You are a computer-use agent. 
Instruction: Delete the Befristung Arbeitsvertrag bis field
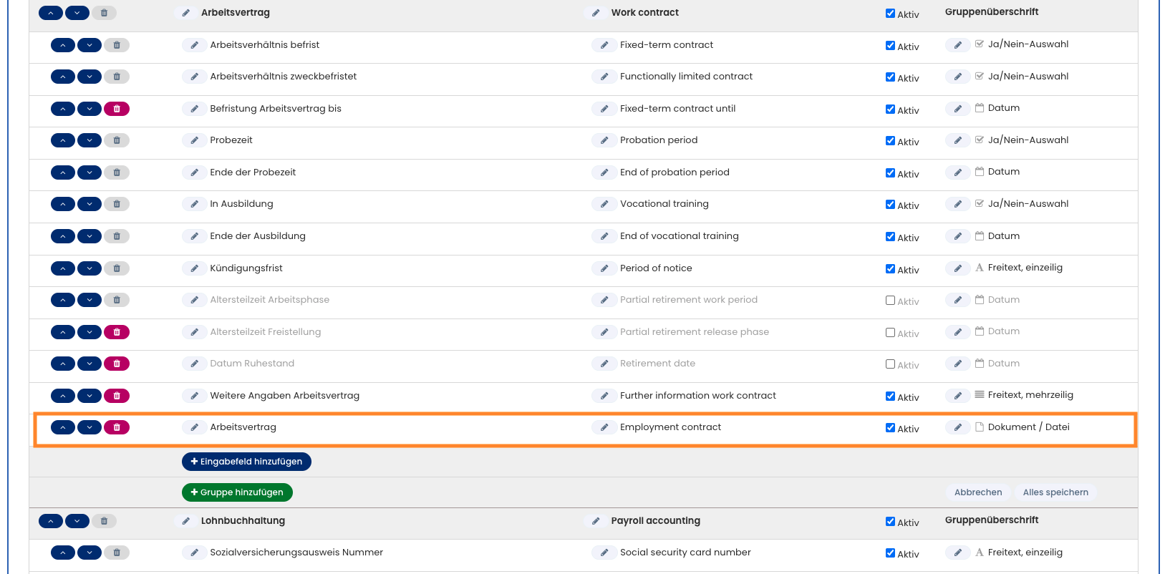click(x=117, y=109)
